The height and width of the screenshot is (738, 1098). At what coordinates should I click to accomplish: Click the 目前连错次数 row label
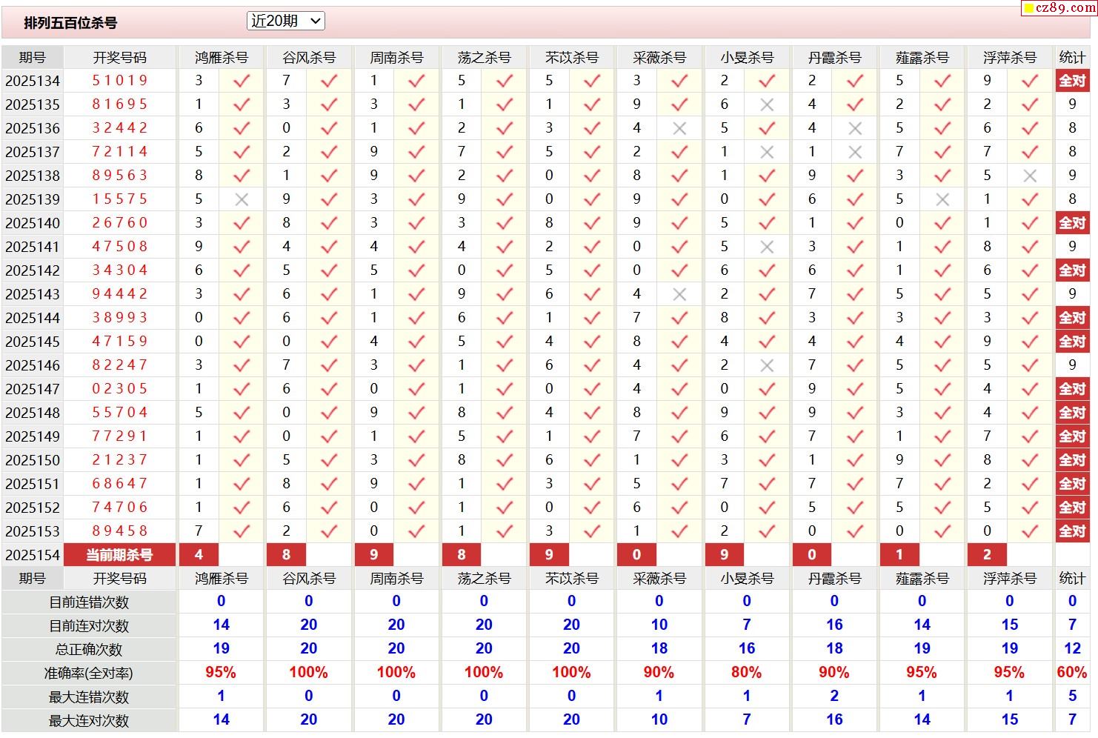89,602
